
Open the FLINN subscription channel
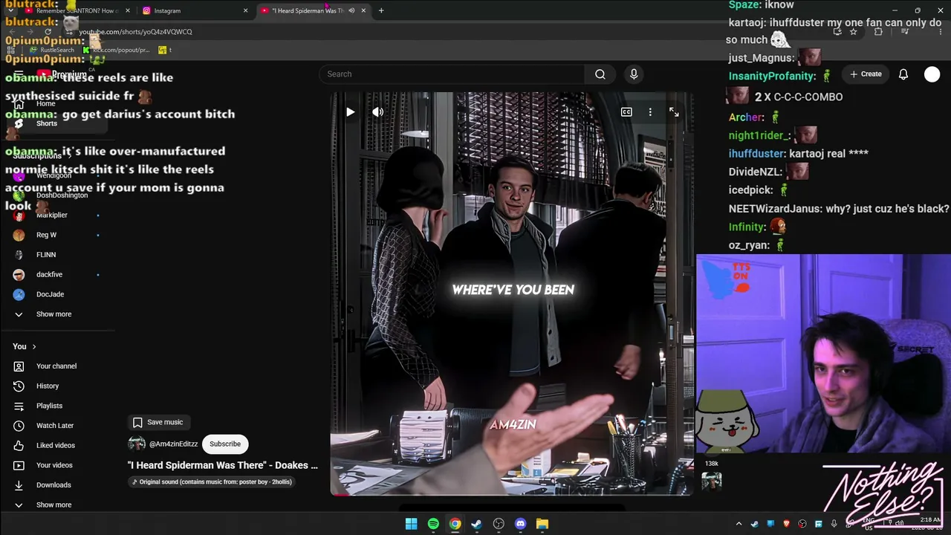pyautogui.click(x=57, y=255)
